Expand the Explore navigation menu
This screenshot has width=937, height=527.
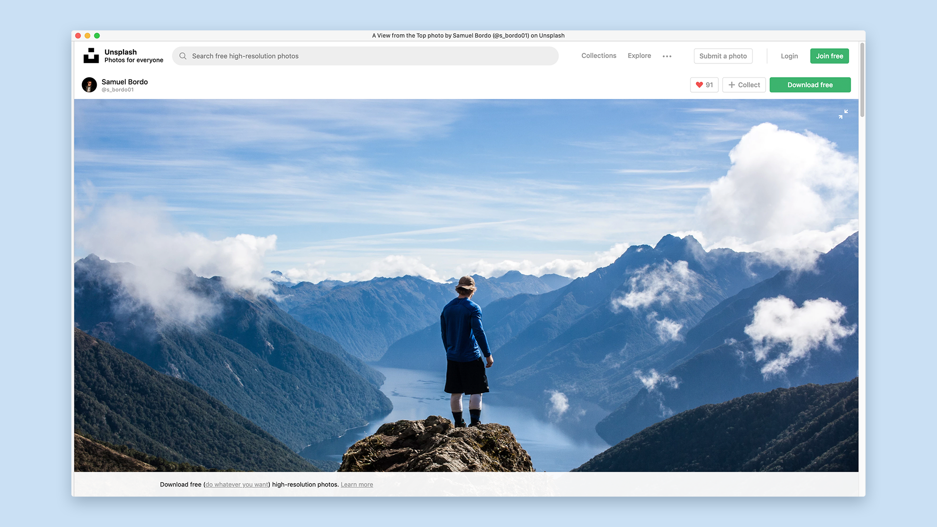click(639, 55)
